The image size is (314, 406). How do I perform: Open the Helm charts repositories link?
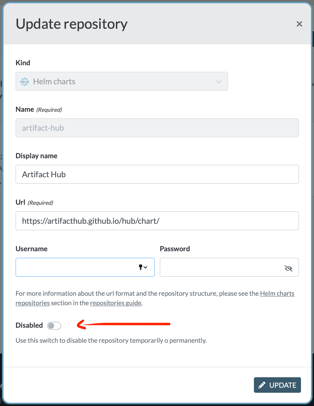coord(277,293)
